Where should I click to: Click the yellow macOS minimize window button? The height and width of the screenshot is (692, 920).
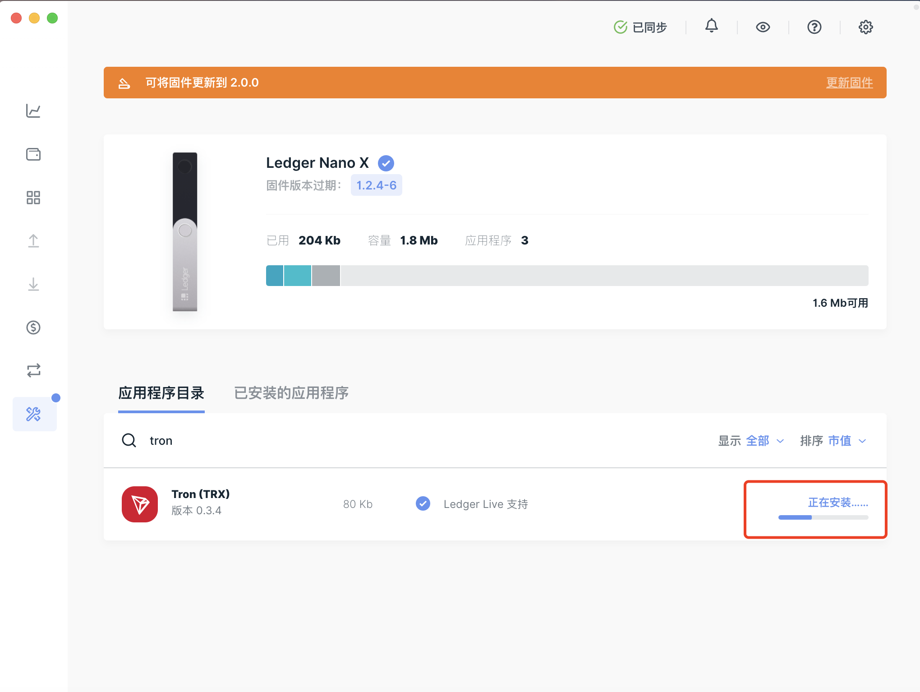34,18
